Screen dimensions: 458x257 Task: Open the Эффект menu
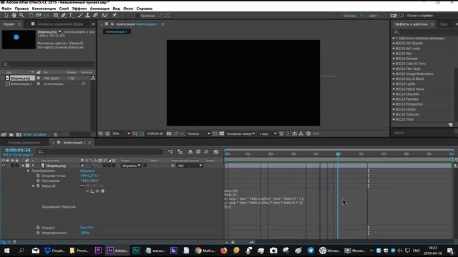[x=79, y=9]
